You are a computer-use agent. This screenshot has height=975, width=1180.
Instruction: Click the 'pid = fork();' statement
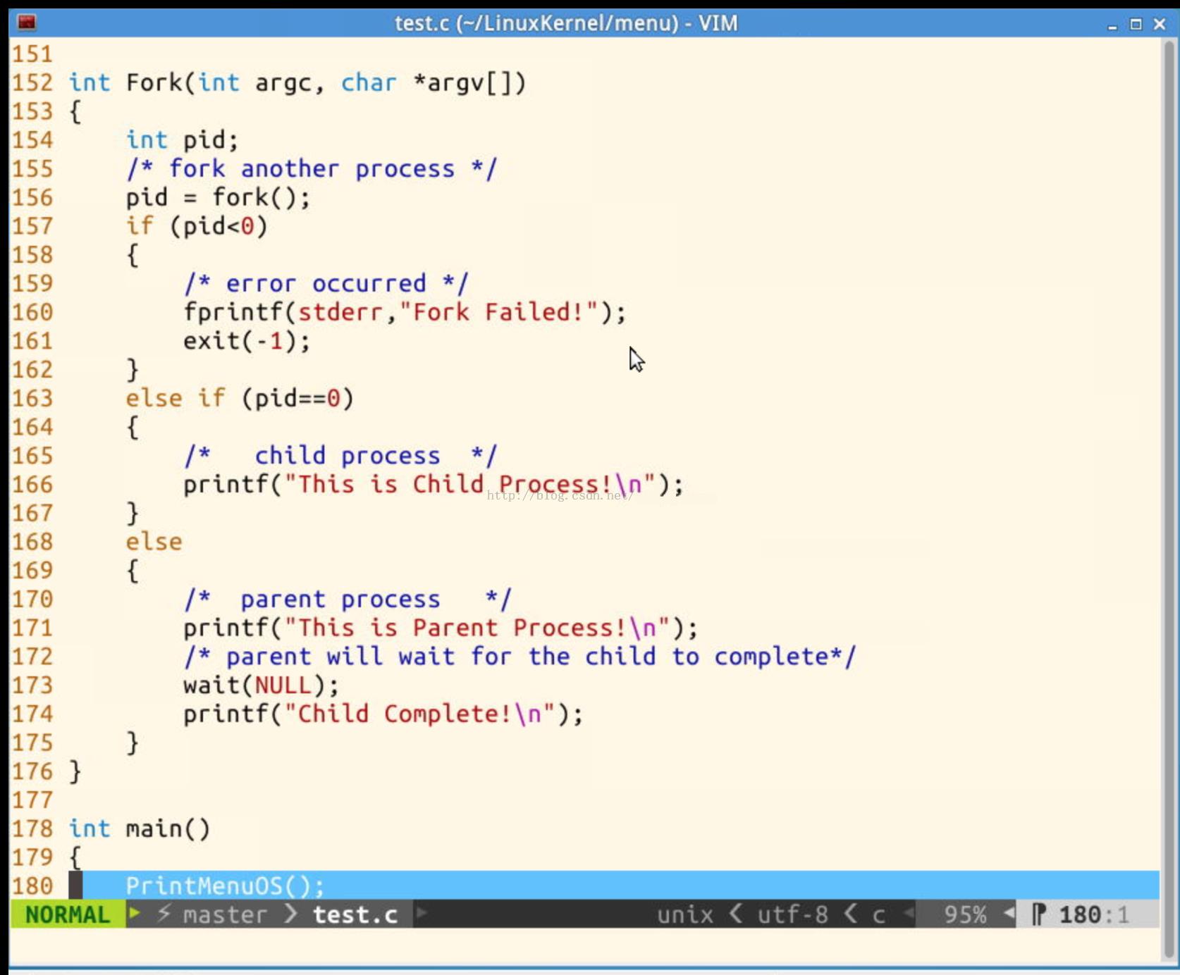pyautogui.click(x=218, y=198)
